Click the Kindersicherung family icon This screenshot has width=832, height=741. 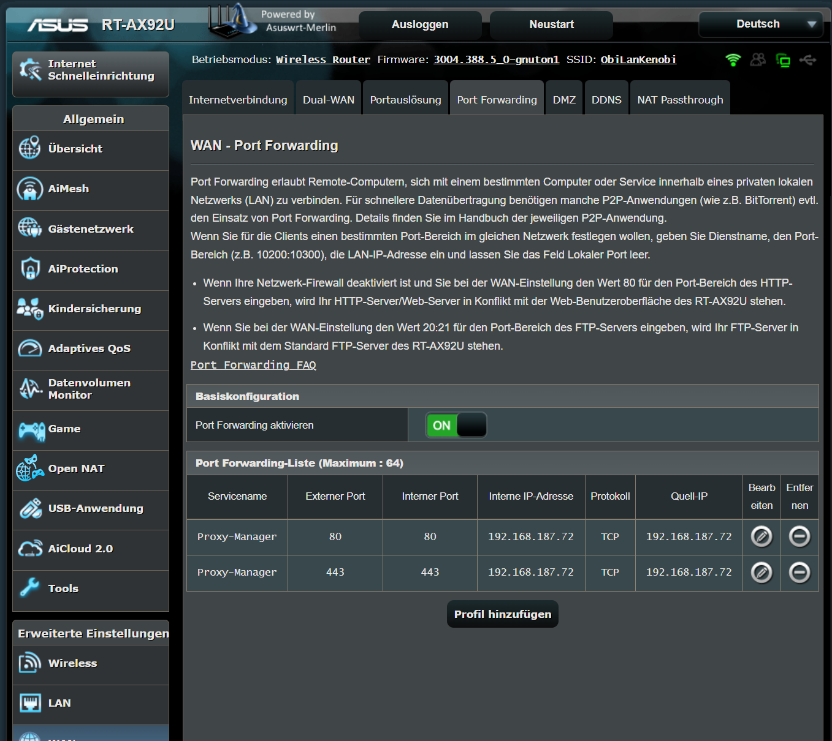(29, 308)
